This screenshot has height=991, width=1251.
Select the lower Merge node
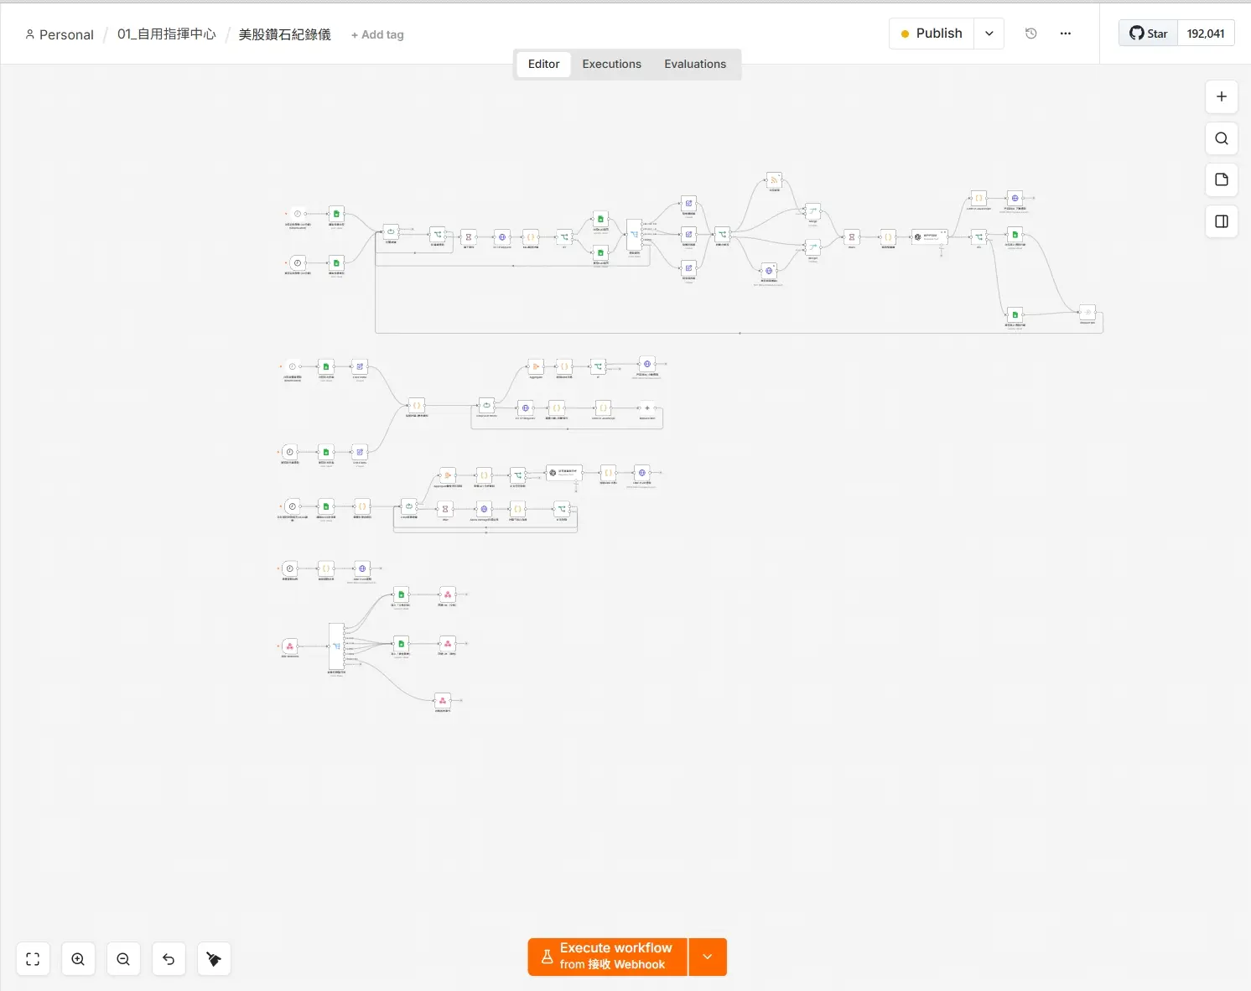[x=813, y=247]
